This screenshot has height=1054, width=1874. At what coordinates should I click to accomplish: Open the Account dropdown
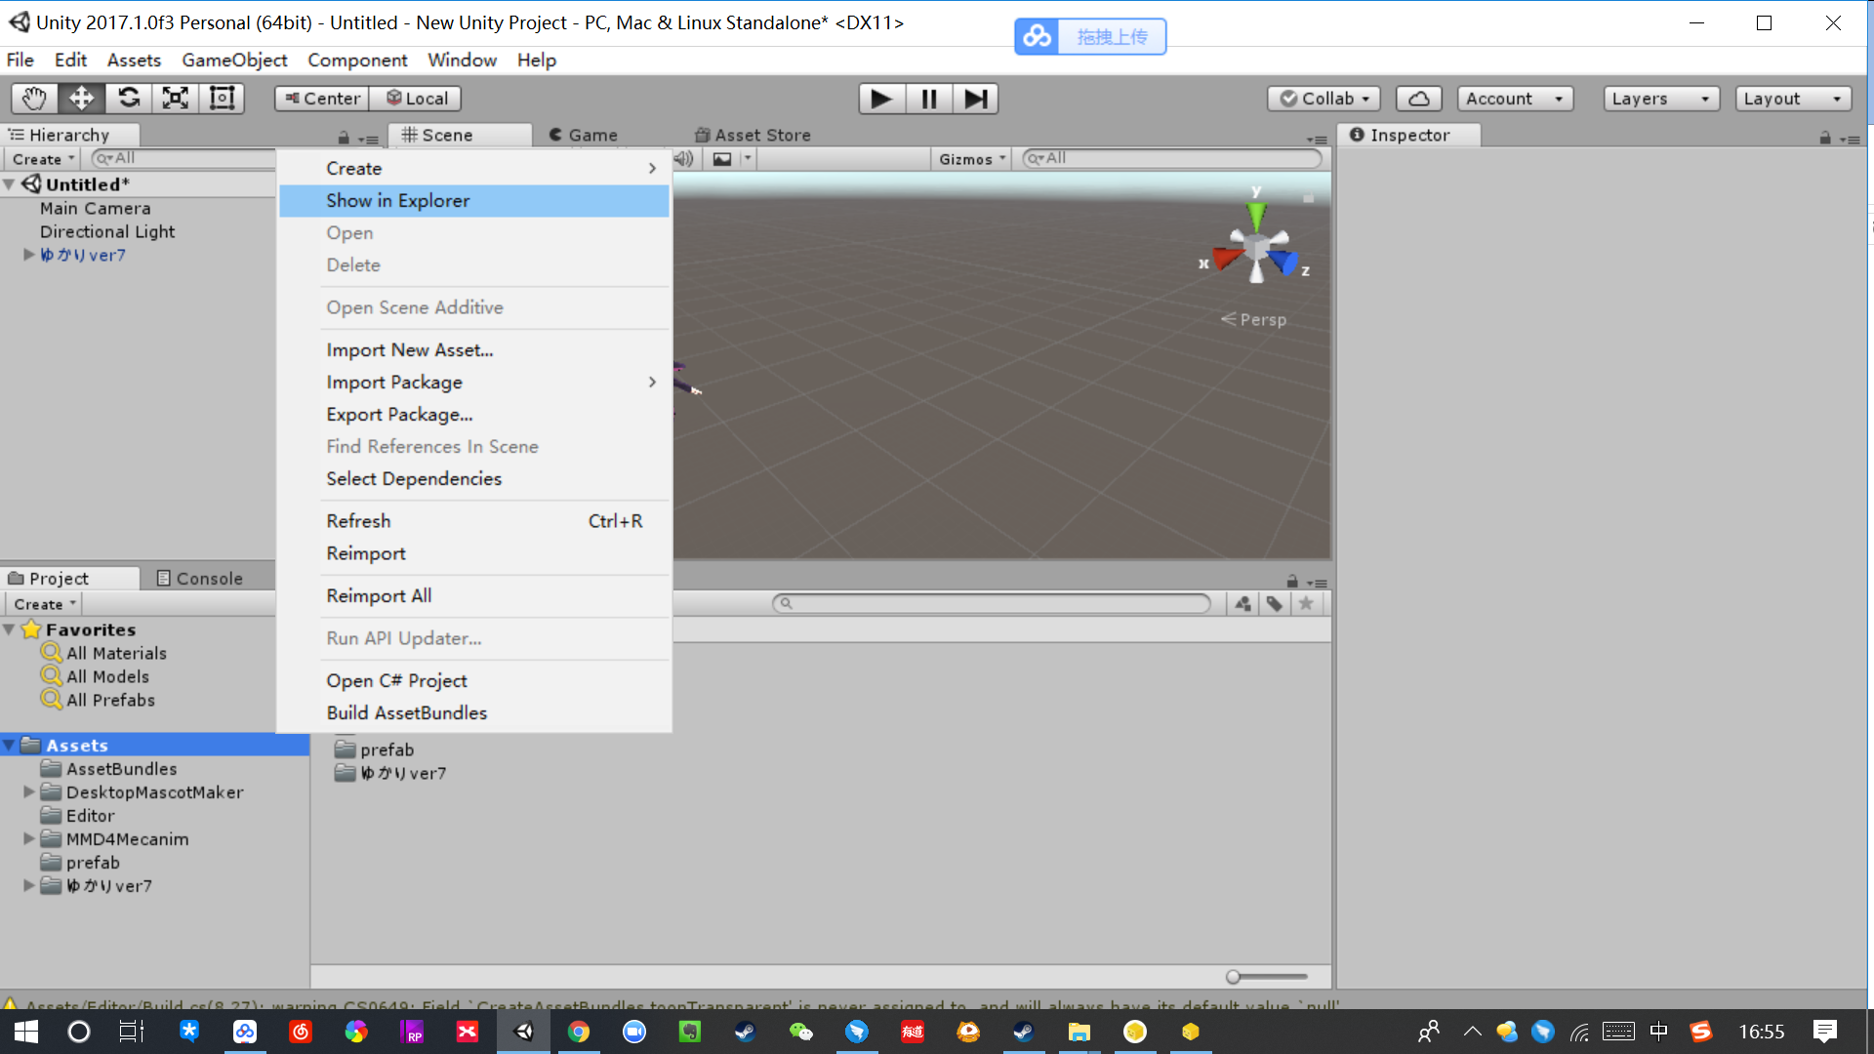click(1515, 99)
